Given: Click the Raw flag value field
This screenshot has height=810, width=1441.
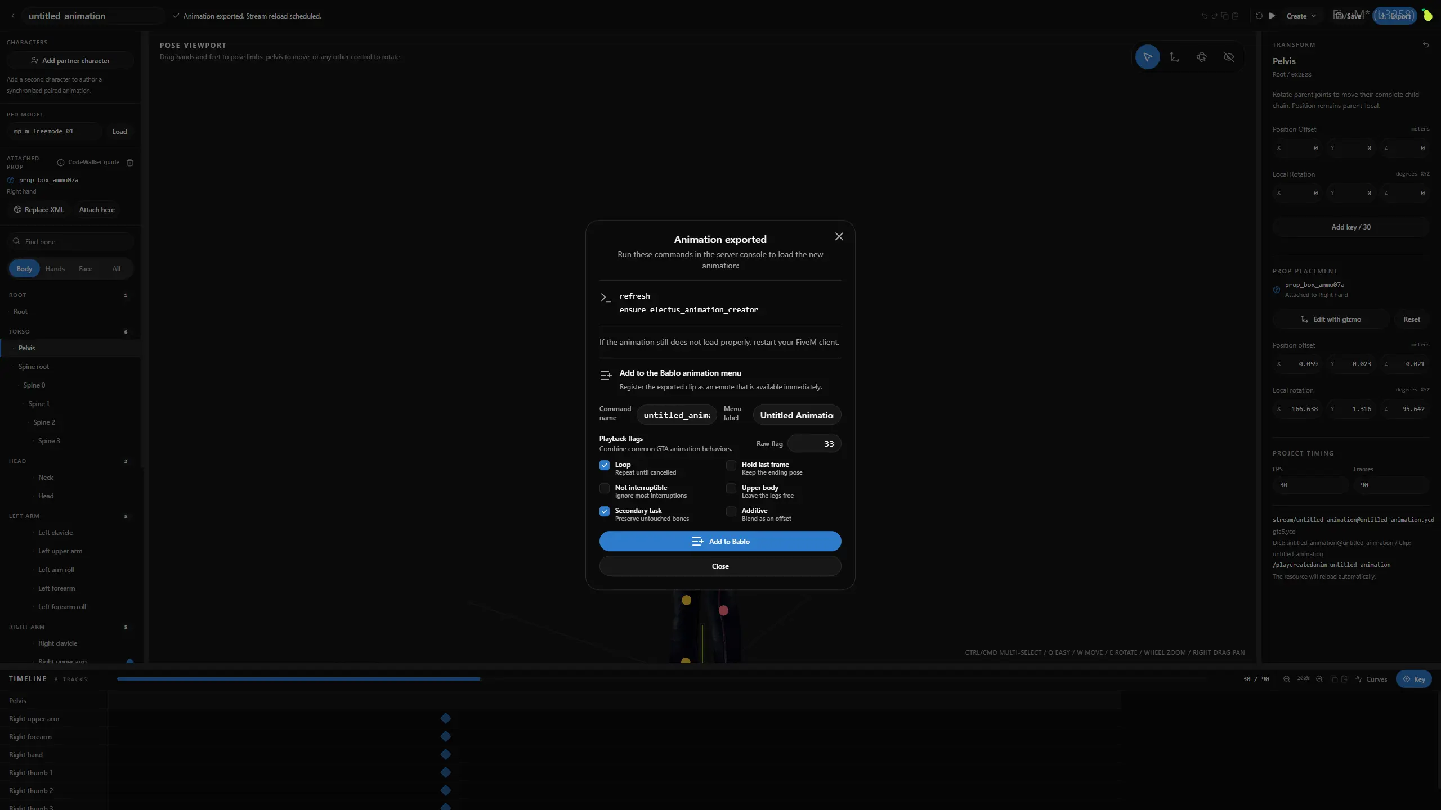Looking at the screenshot, I should [814, 444].
